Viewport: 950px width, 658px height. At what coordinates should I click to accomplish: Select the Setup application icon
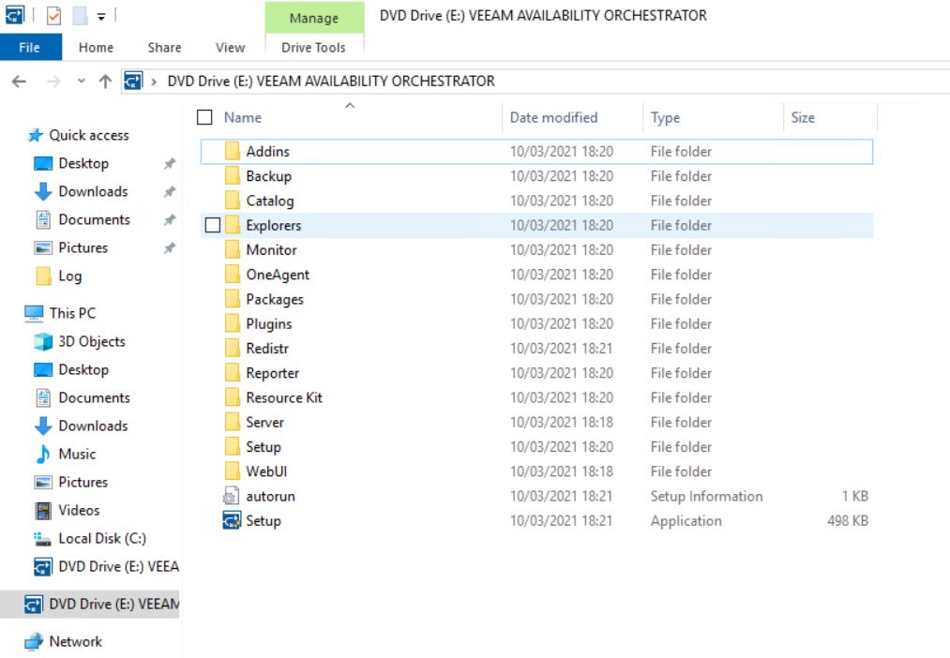coord(232,520)
